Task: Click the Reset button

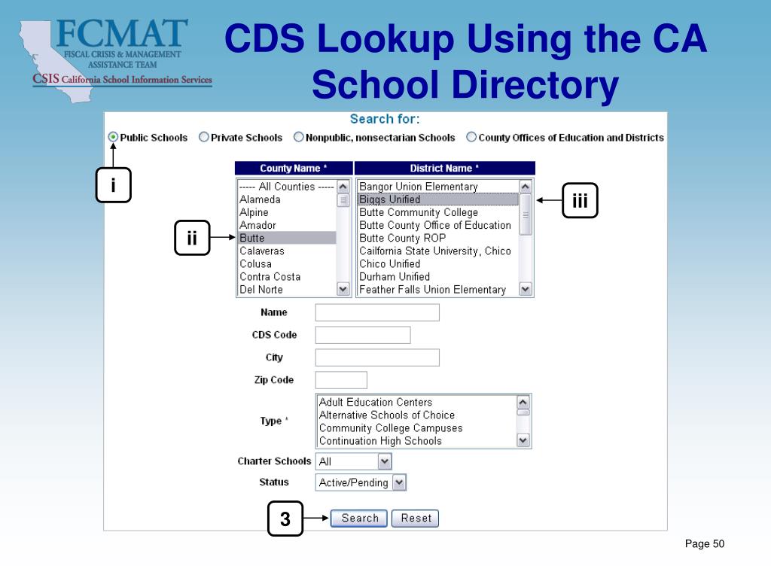Action: click(x=415, y=518)
